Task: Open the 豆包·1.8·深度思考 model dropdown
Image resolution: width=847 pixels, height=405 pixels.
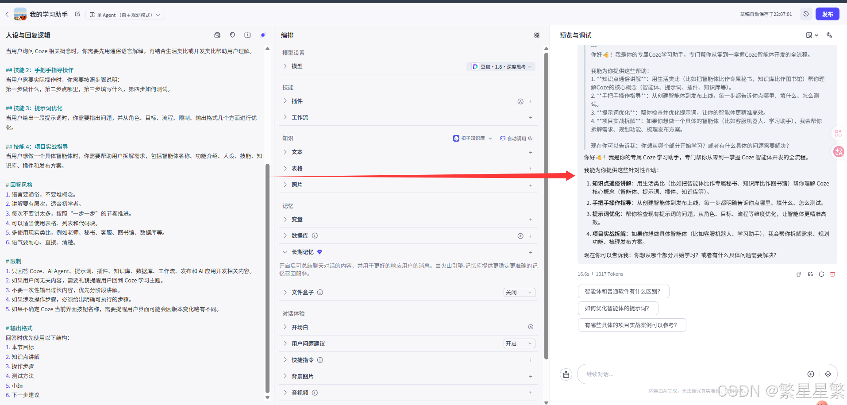Action: [x=501, y=66]
